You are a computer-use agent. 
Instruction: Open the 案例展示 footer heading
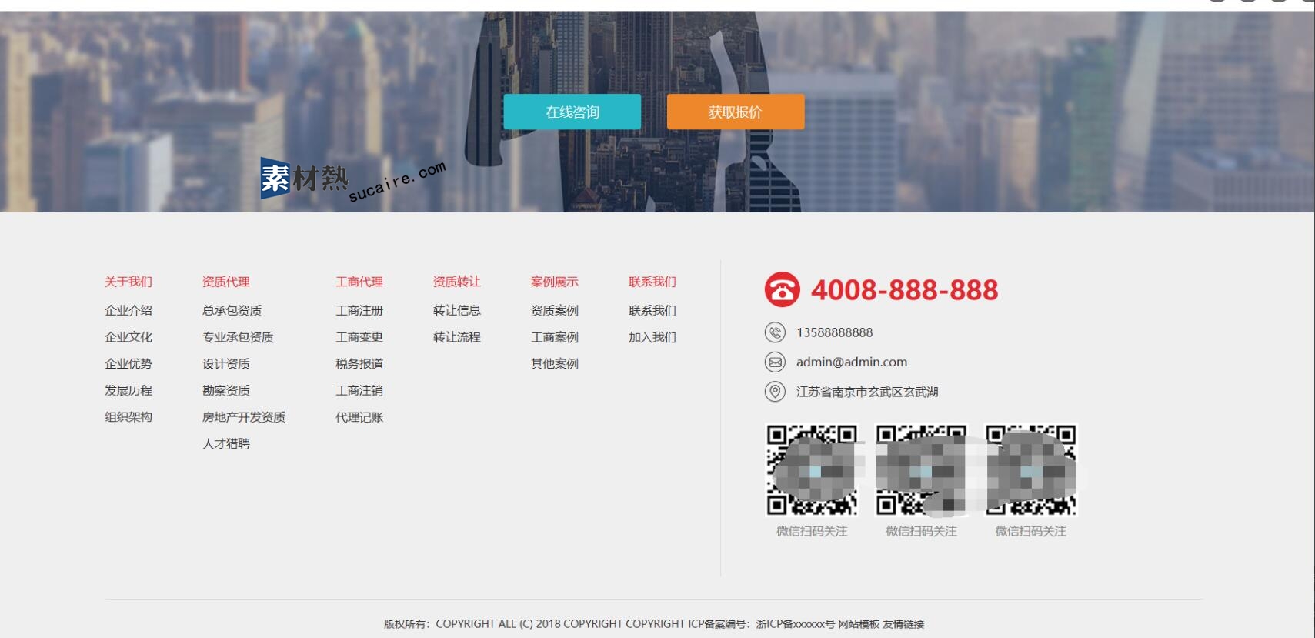(555, 282)
